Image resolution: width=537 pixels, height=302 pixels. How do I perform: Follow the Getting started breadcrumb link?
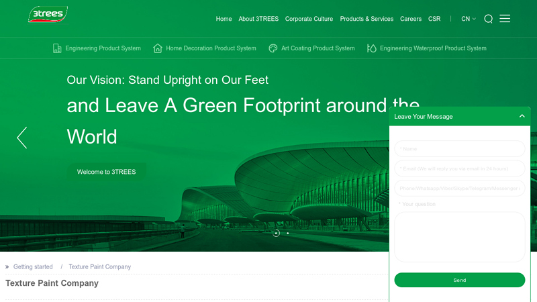[x=33, y=266]
